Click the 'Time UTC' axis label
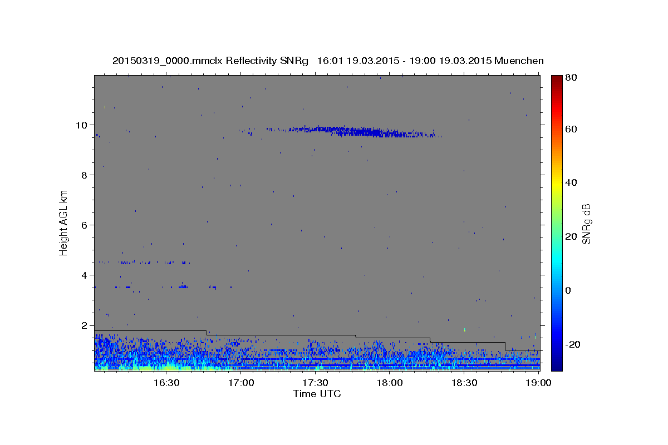This screenshot has width=668, height=445. click(317, 394)
